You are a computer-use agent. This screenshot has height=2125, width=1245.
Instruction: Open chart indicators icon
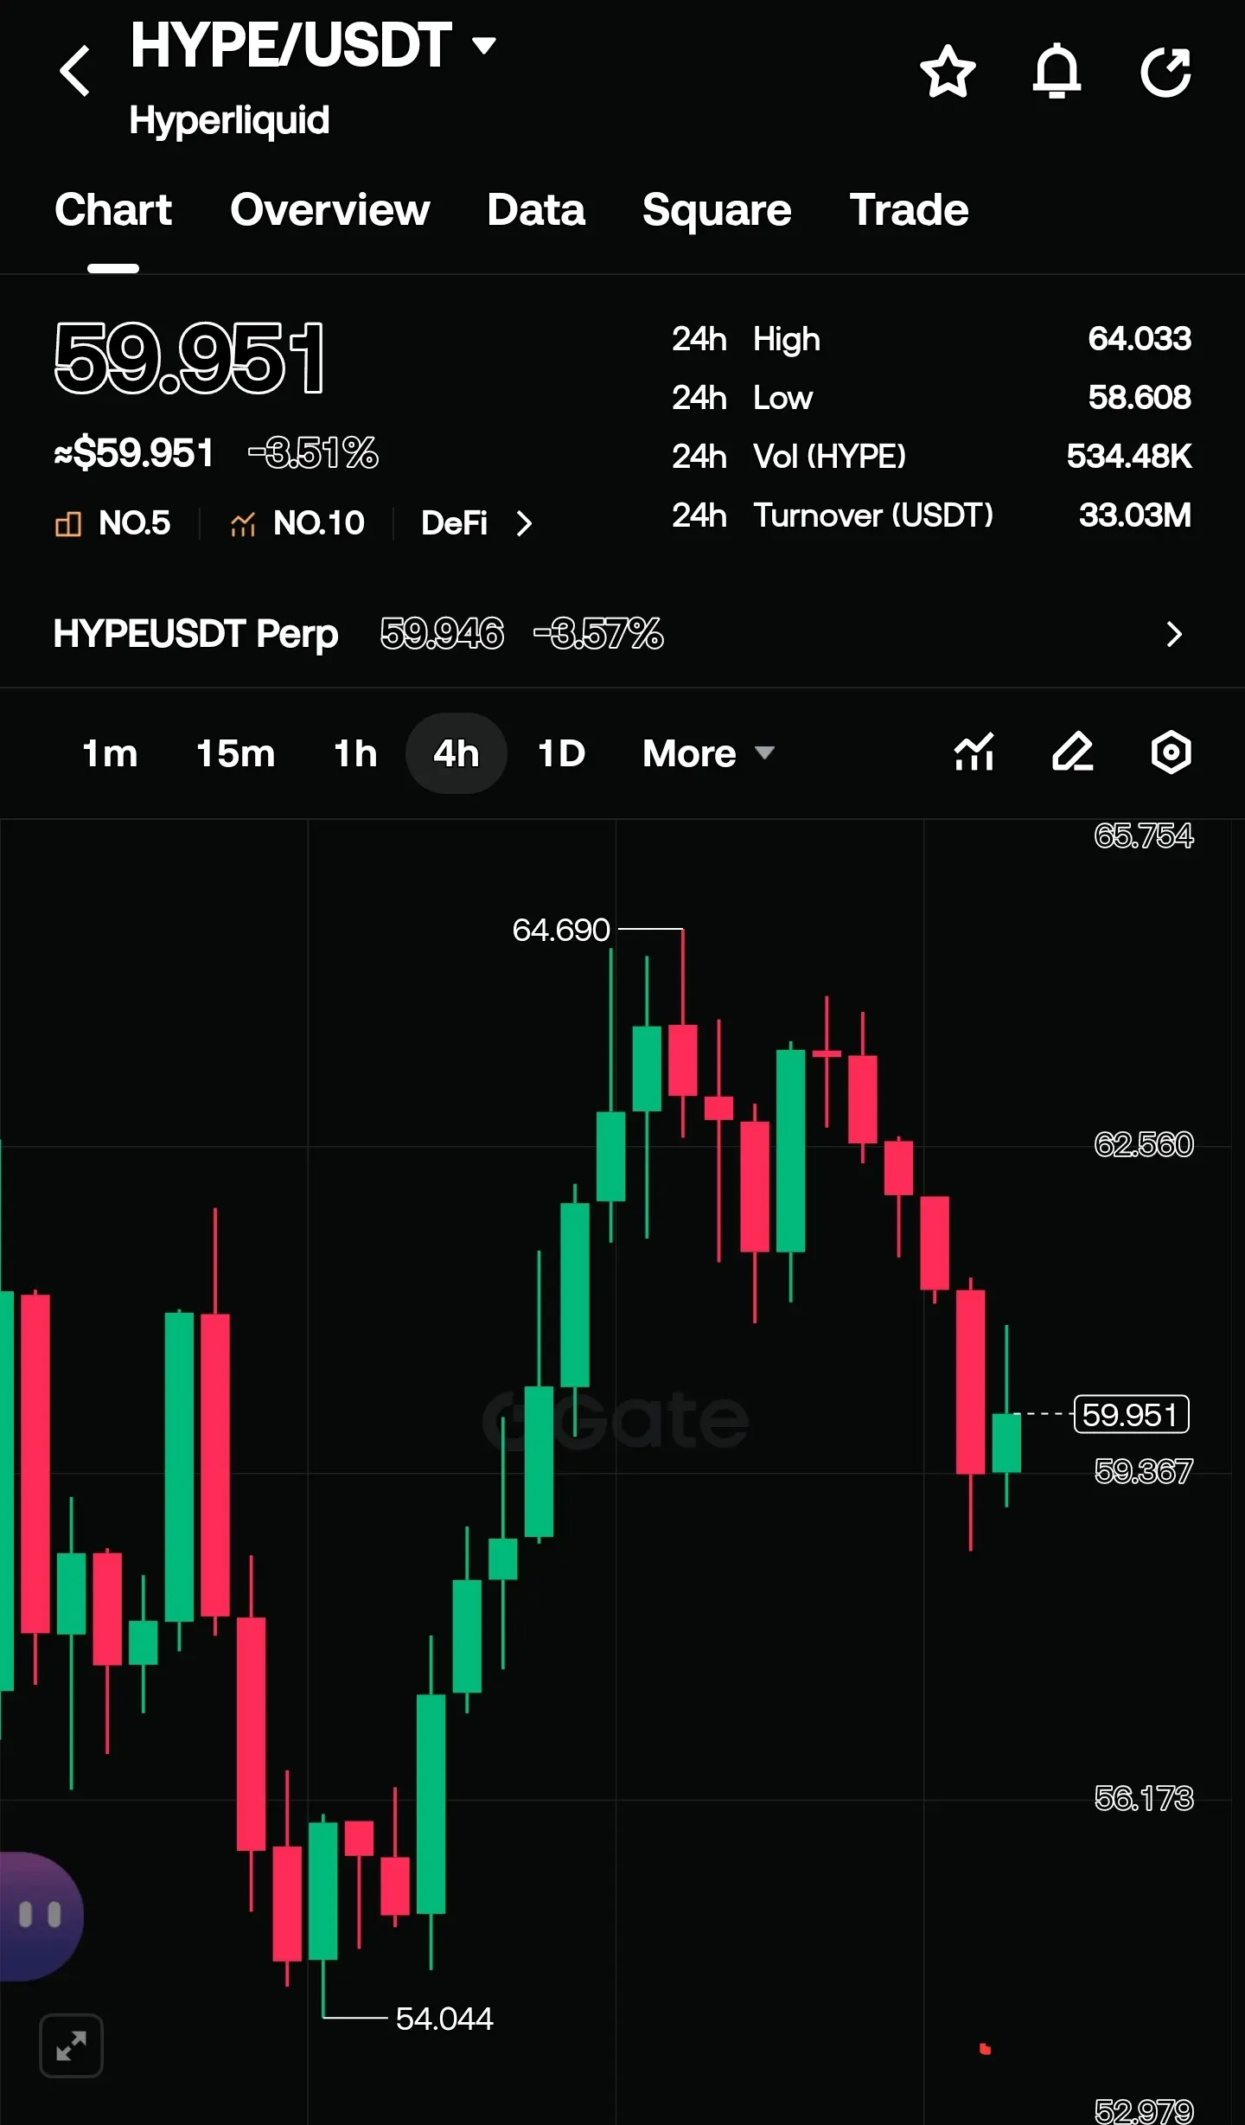pyautogui.click(x=974, y=752)
